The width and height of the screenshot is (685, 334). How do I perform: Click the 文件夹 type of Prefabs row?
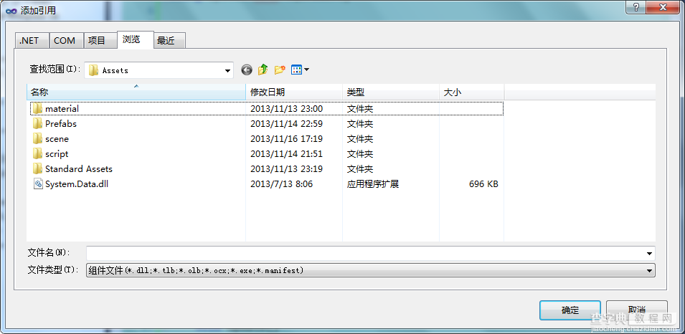[360, 123]
